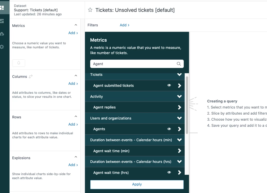Select the Agent wait time (min) metric
267x193 pixels.
coord(111,151)
